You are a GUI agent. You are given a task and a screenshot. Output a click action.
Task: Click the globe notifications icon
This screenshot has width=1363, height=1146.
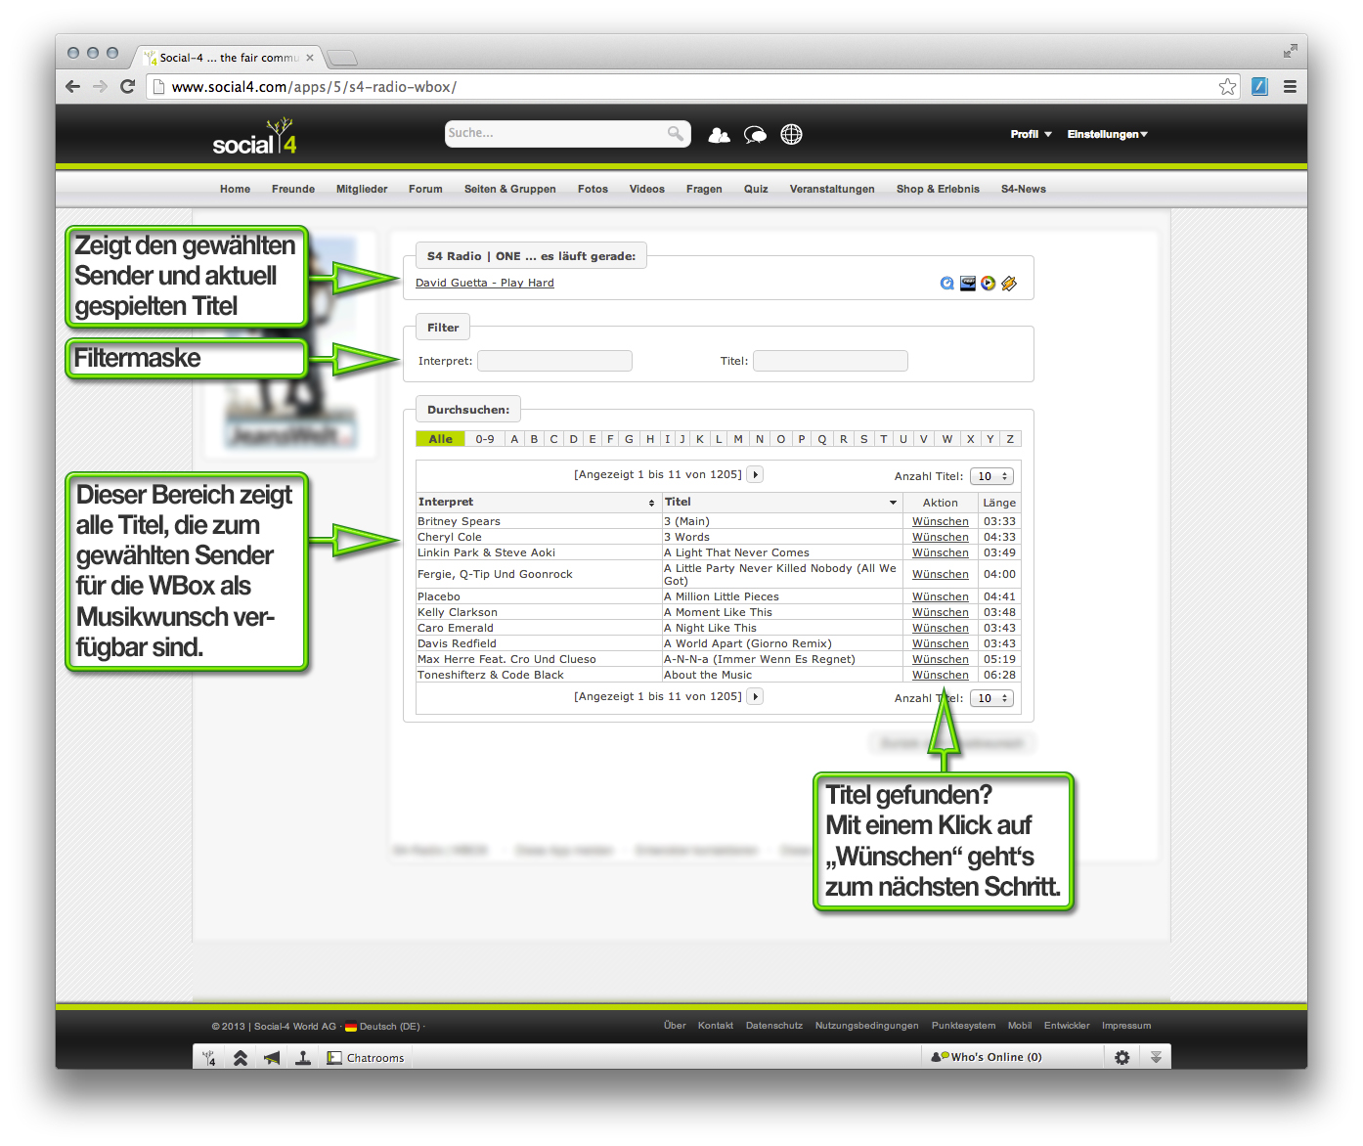791,135
